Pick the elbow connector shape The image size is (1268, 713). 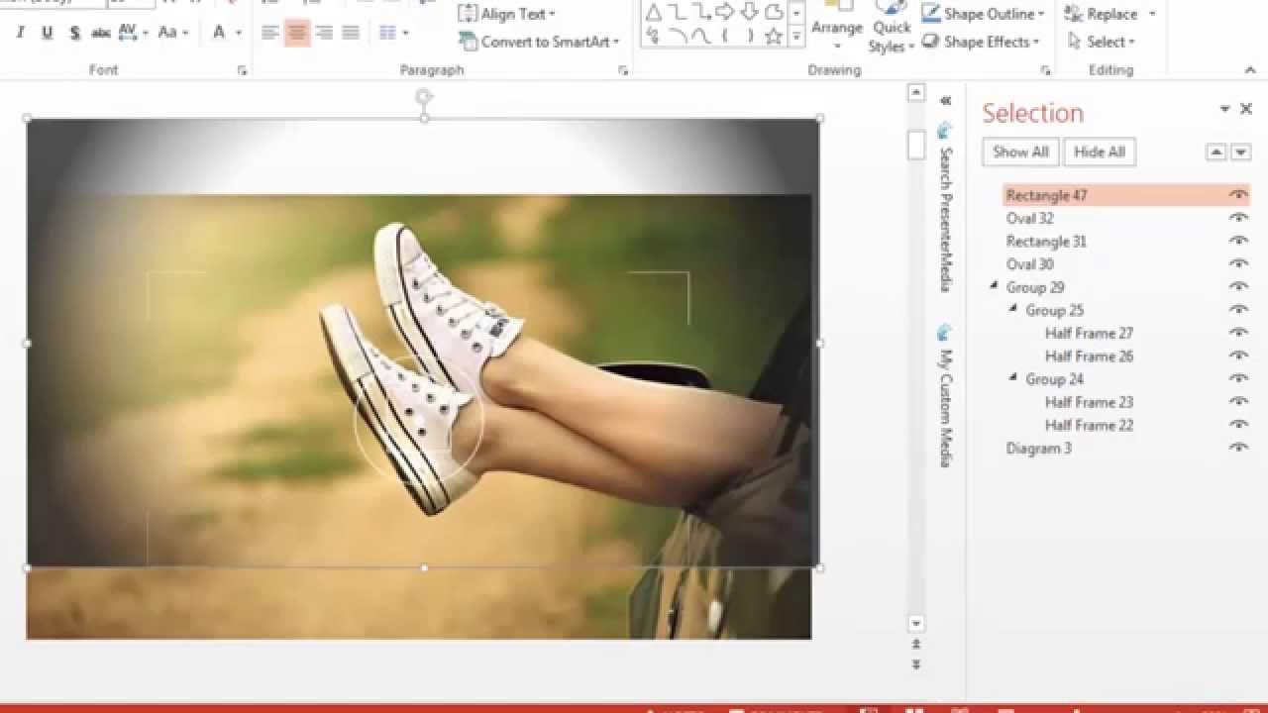pyautogui.click(x=678, y=13)
